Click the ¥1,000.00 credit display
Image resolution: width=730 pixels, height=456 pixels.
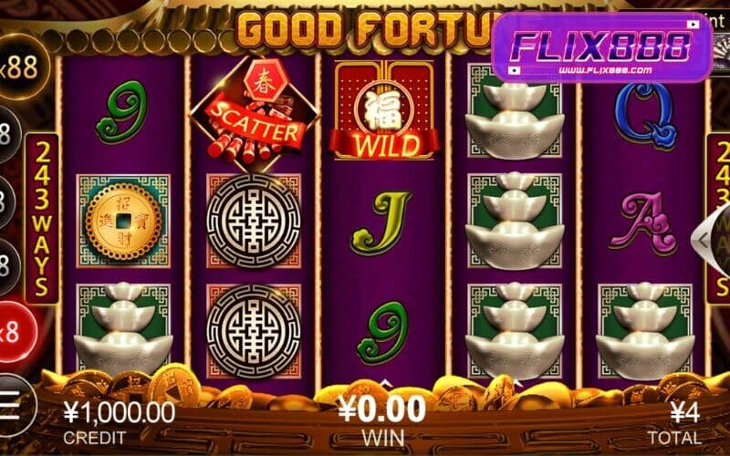tap(120, 412)
